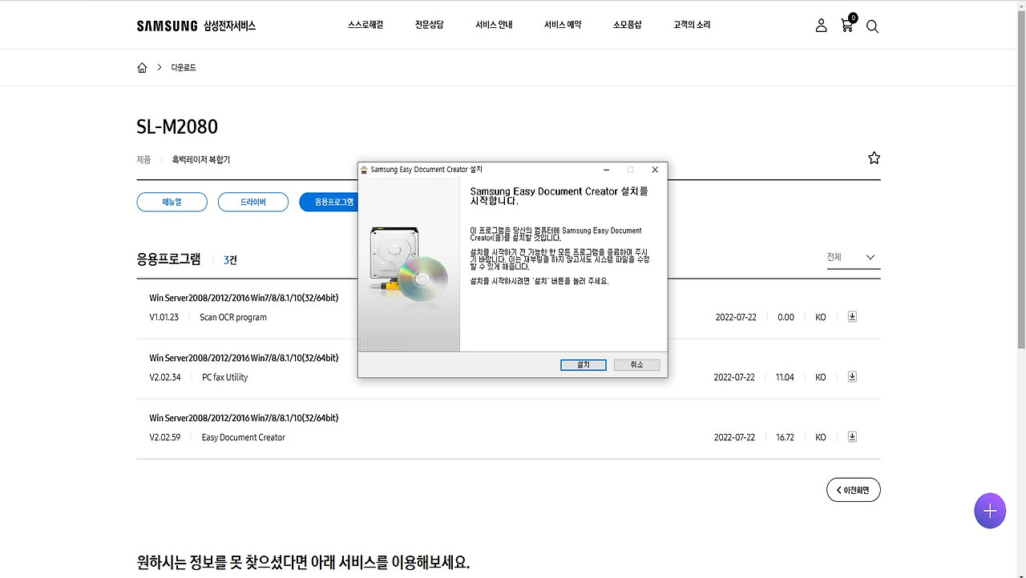Viewport: 1026px width, 578px height.
Task: Click the 다운로드 breadcrumb link
Action: tap(183, 67)
